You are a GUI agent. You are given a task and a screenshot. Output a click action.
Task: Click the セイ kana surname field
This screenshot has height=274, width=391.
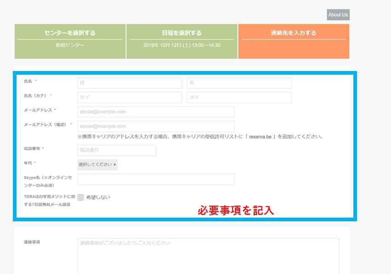point(129,98)
